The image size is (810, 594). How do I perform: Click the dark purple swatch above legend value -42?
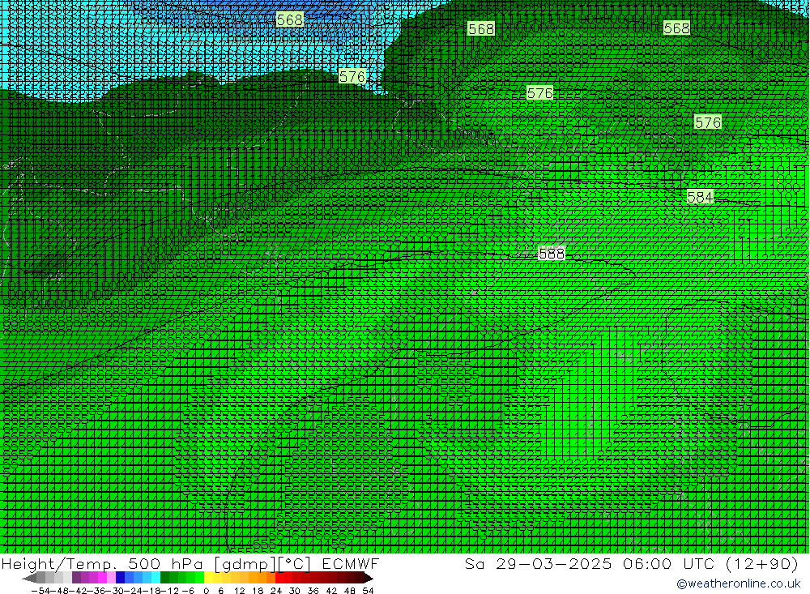pos(76,578)
